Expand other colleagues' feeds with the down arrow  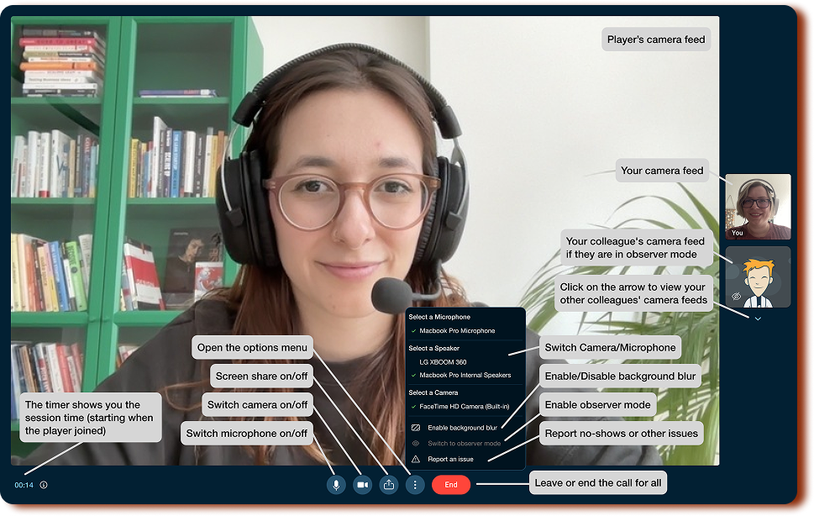[x=758, y=319]
